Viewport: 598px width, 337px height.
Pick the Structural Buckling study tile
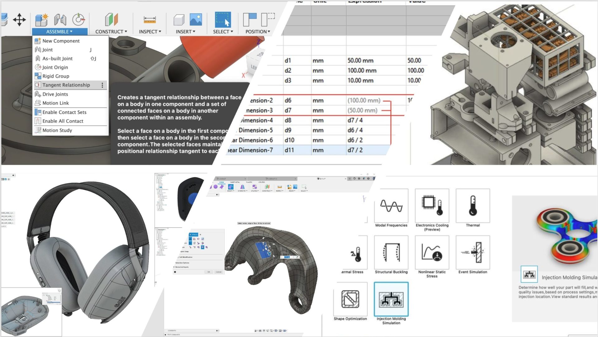(391, 253)
